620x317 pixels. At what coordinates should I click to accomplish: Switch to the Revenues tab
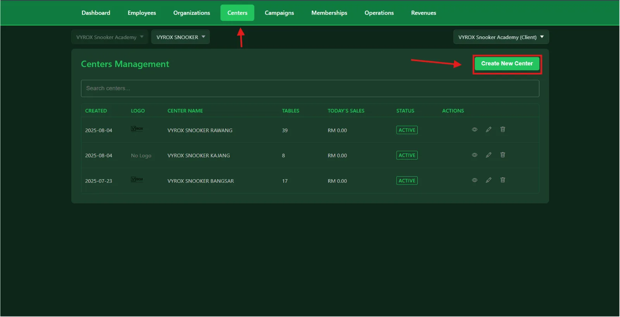424,13
